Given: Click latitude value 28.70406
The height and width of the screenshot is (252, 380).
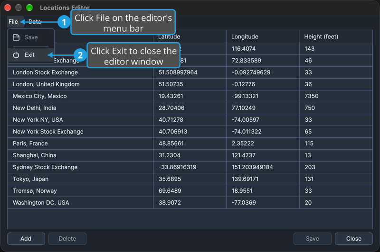Looking at the screenshot, I should (x=171, y=108).
